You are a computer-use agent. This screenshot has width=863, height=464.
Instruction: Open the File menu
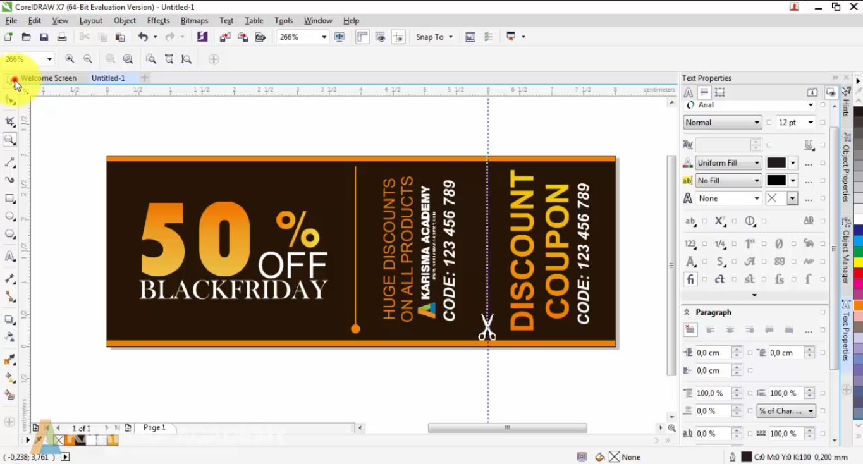coord(11,21)
